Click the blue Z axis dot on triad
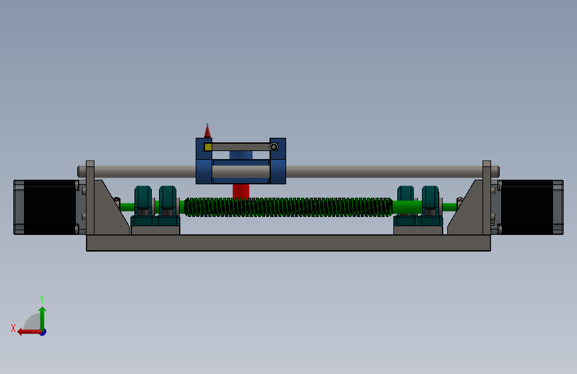Screen dimensions: 577x374 click(x=43, y=332)
